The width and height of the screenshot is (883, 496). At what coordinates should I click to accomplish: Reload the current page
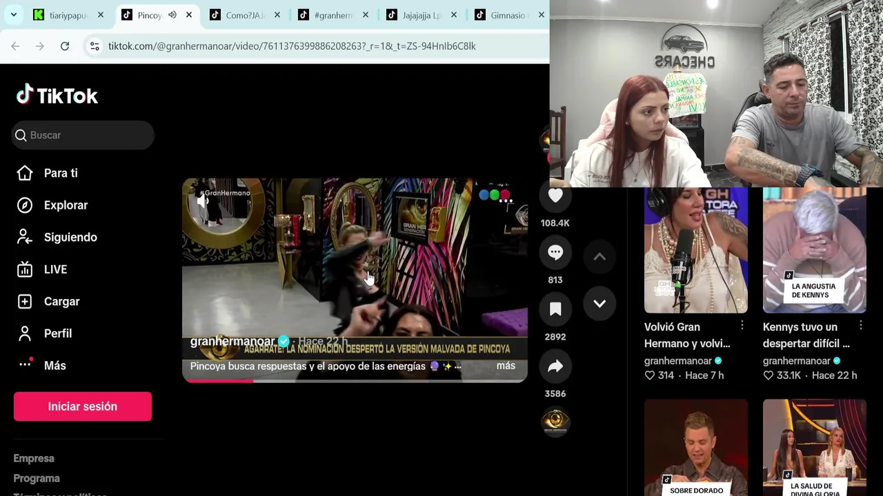click(65, 46)
